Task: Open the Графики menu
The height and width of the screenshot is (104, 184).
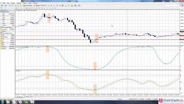Action: click(19, 3)
